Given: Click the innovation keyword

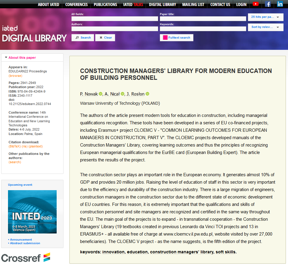Looking at the screenshot, I should [113, 252].
